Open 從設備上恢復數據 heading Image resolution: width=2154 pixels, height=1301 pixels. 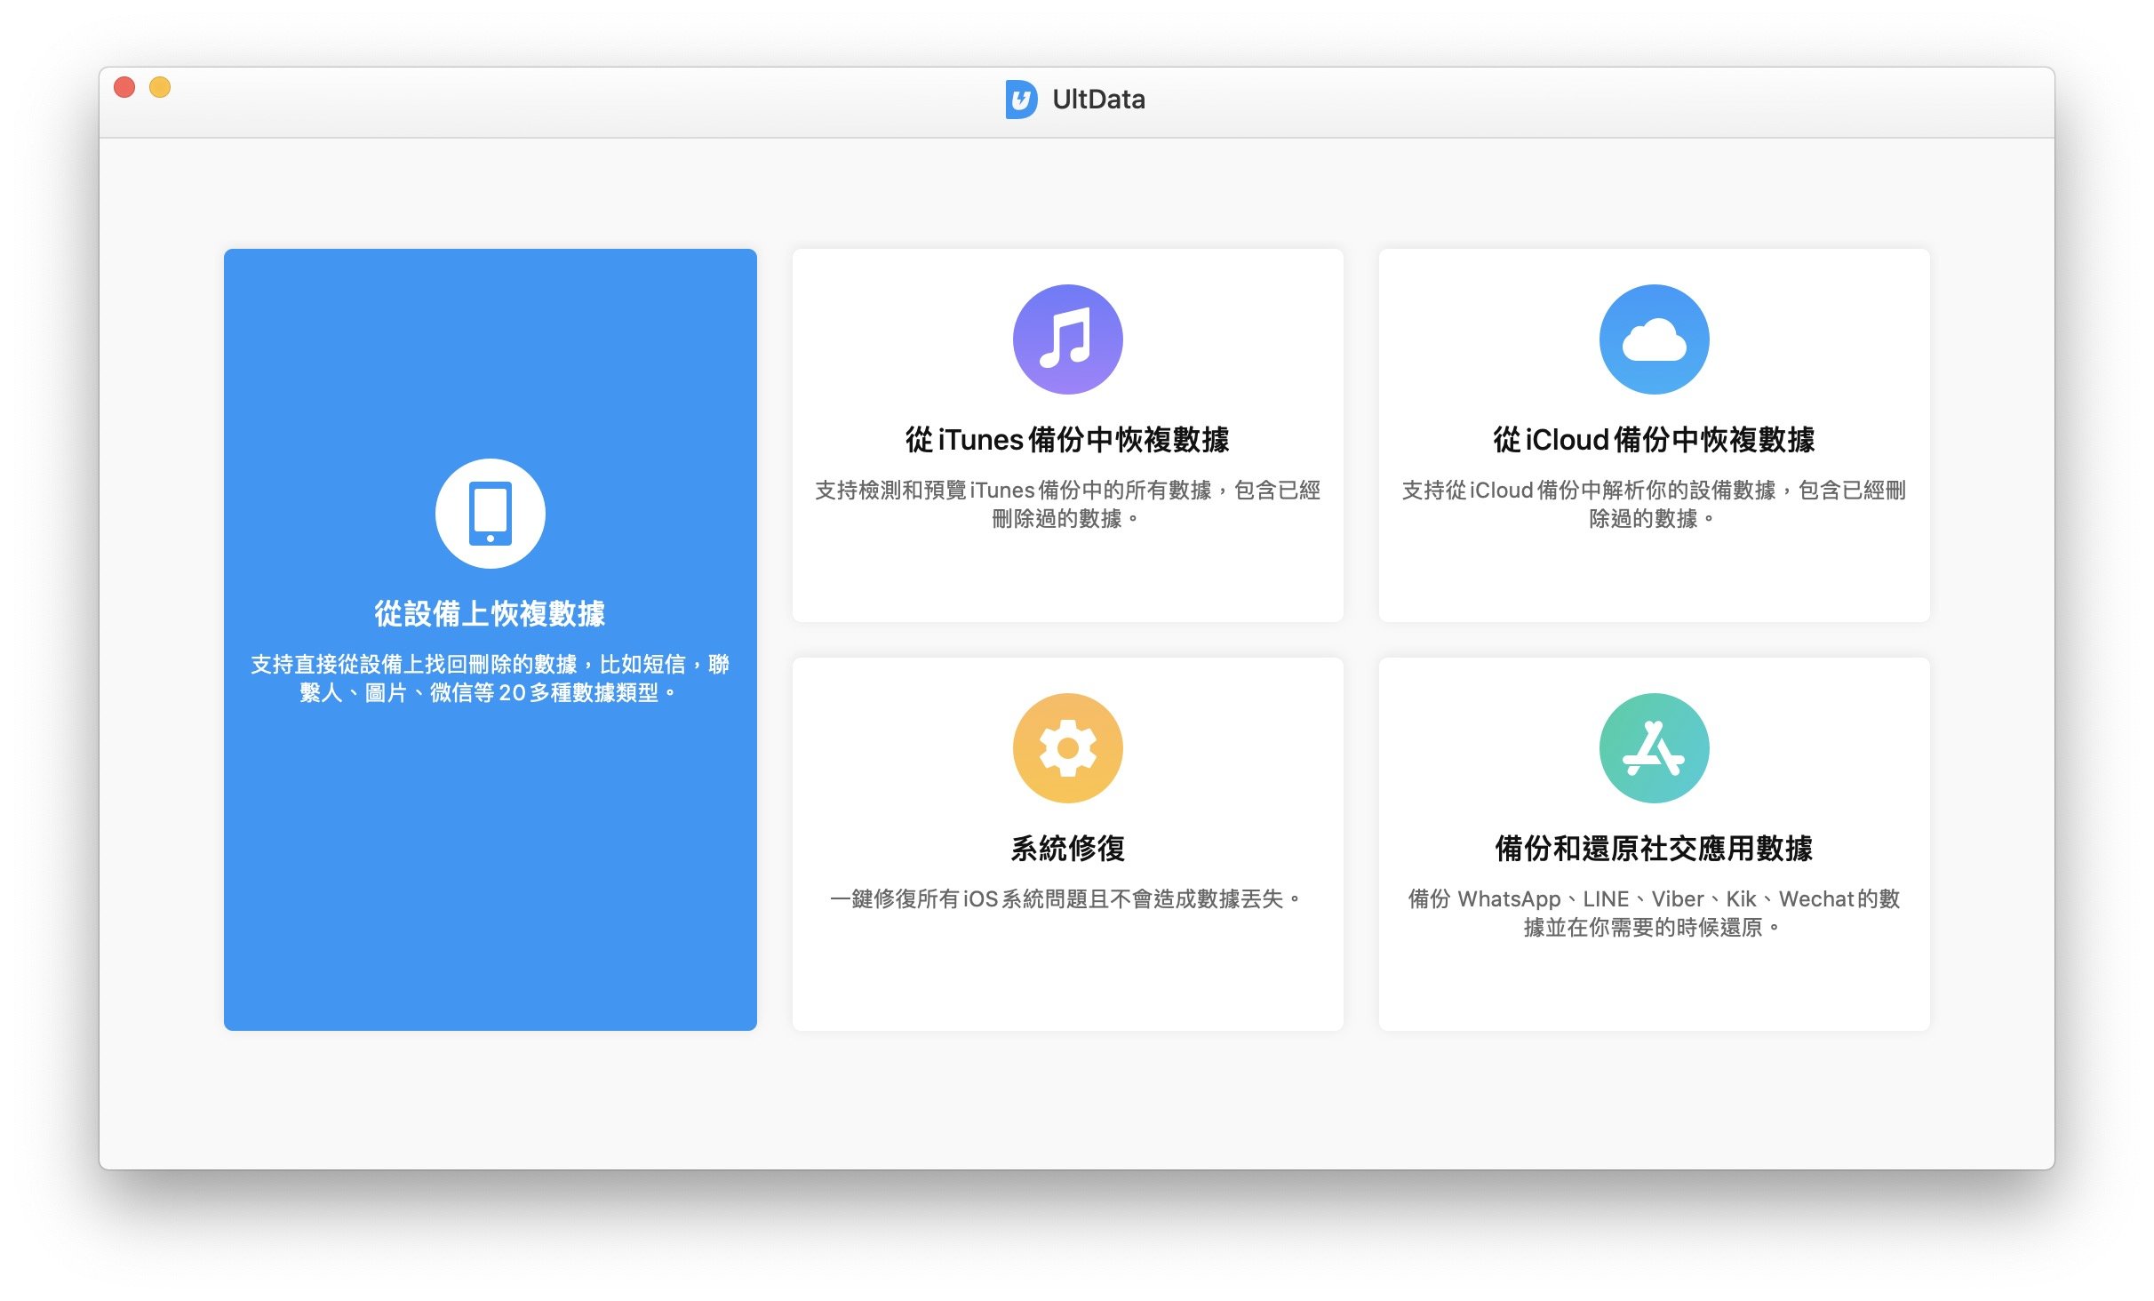pyautogui.click(x=490, y=613)
